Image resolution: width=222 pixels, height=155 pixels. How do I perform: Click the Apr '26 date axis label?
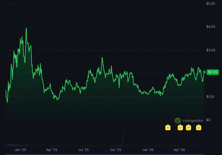(179, 150)
